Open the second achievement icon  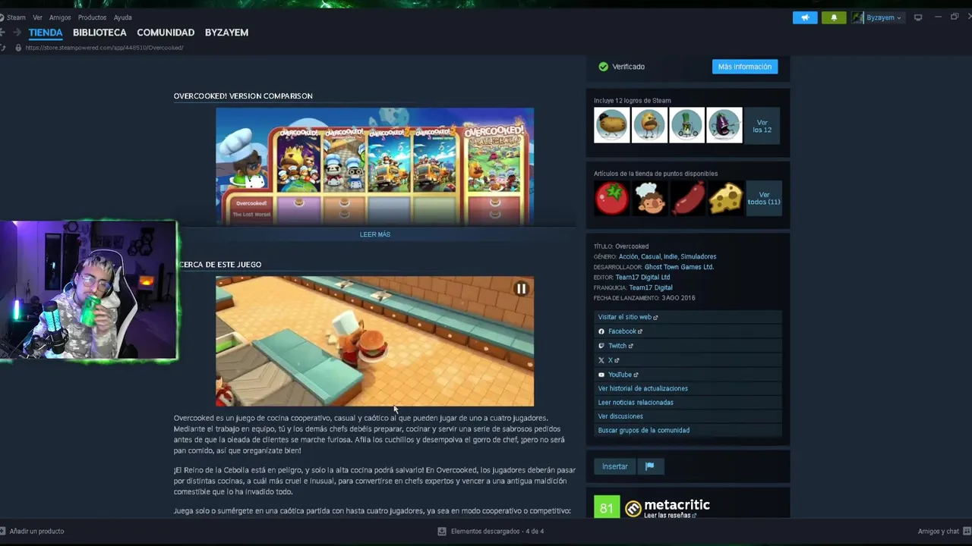click(x=649, y=125)
